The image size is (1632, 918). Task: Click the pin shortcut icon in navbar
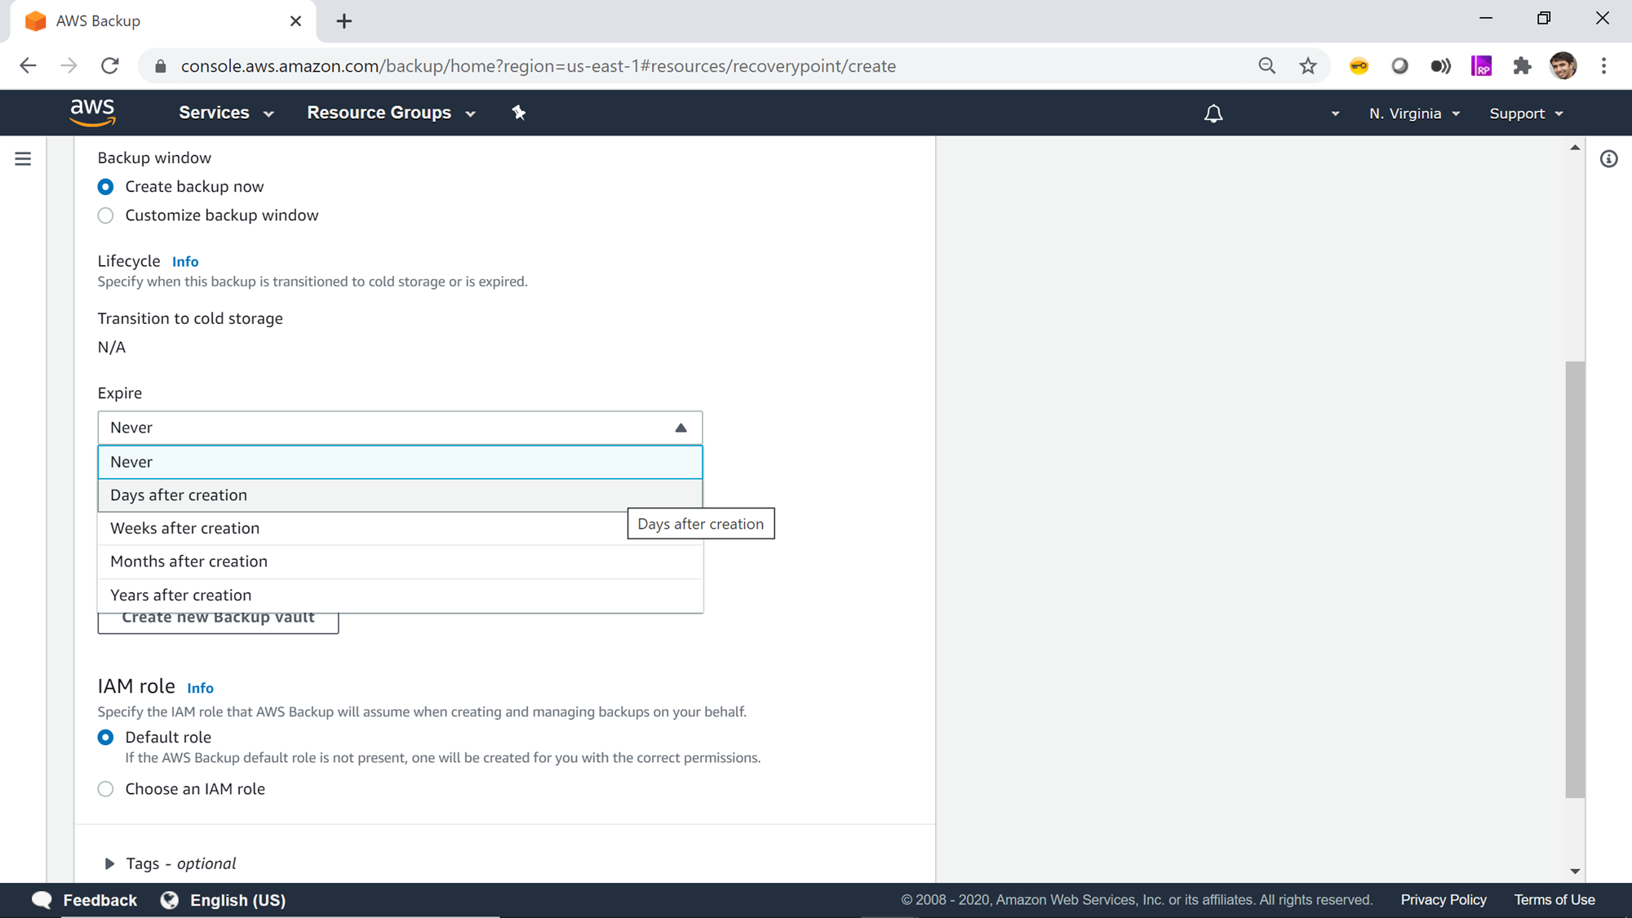coord(519,113)
